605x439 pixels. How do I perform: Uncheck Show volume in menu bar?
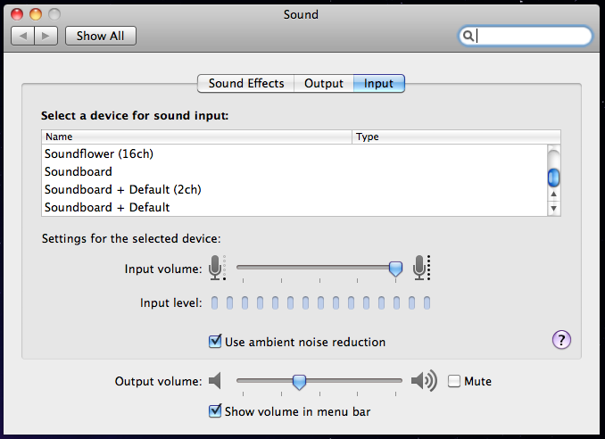215,411
